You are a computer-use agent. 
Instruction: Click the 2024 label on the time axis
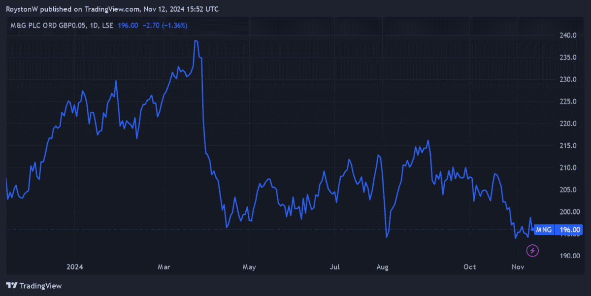coord(75,267)
